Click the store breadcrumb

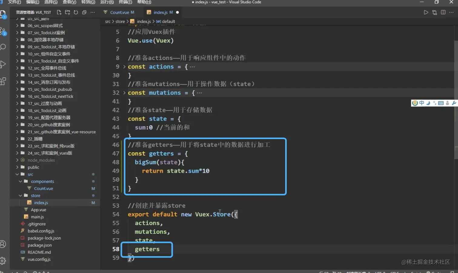[x=120, y=21]
